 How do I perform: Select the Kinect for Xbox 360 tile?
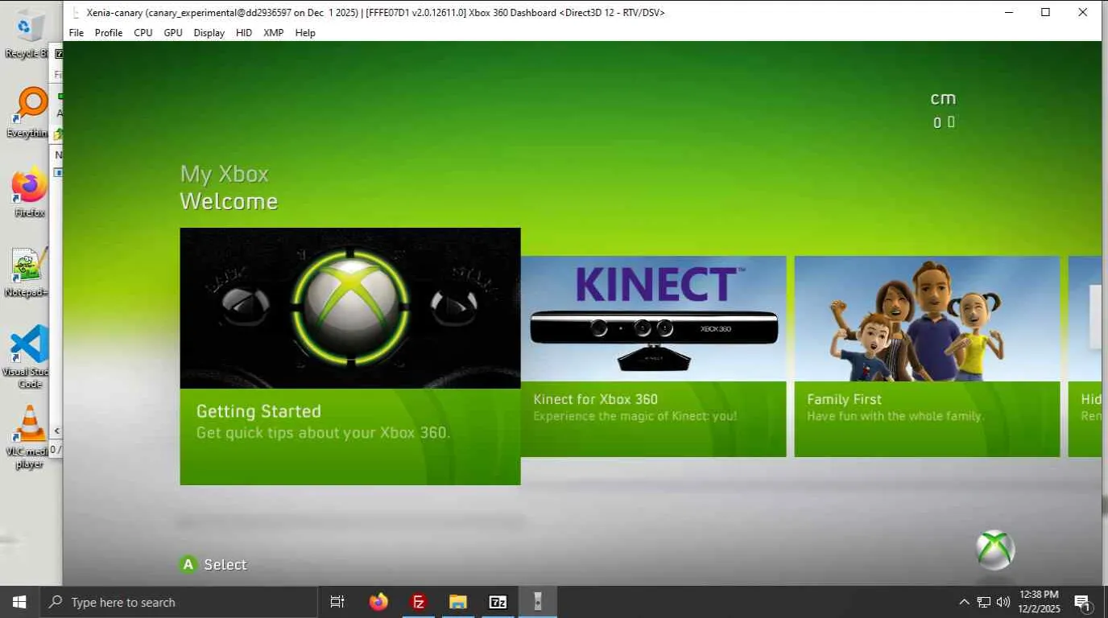[x=653, y=356]
